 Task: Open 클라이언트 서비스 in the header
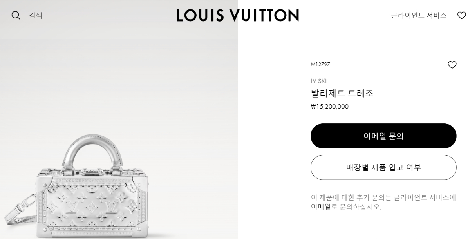pos(419,15)
